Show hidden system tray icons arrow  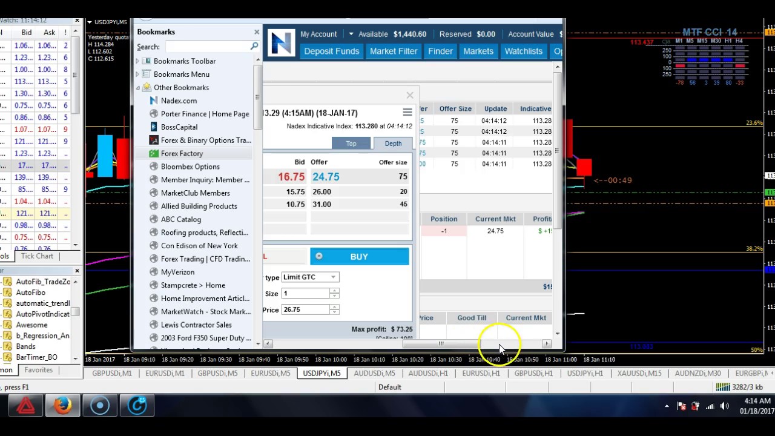(667, 406)
